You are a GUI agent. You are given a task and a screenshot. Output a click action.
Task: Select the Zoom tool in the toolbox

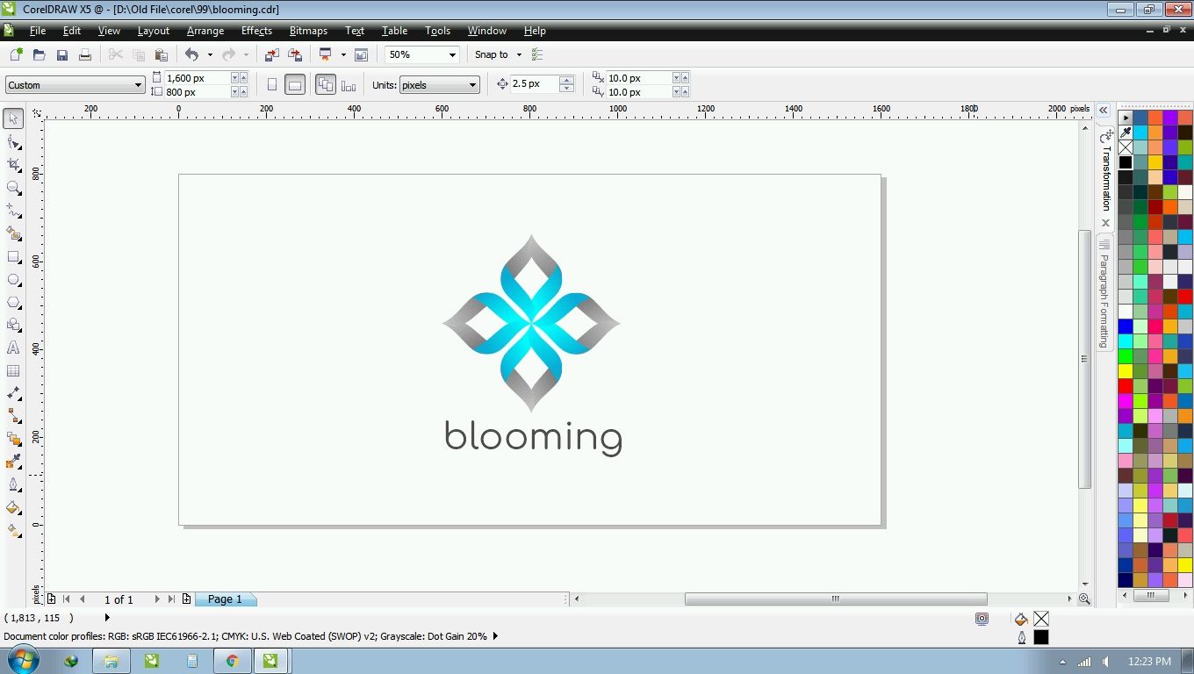(x=13, y=188)
